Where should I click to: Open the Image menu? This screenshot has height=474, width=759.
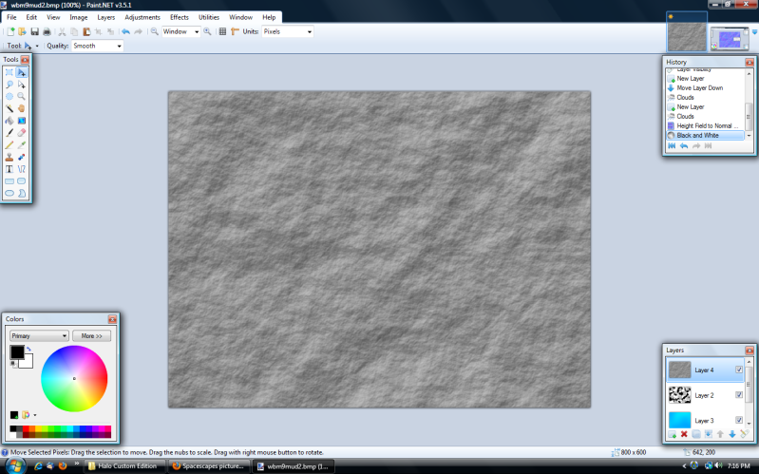click(x=79, y=17)
